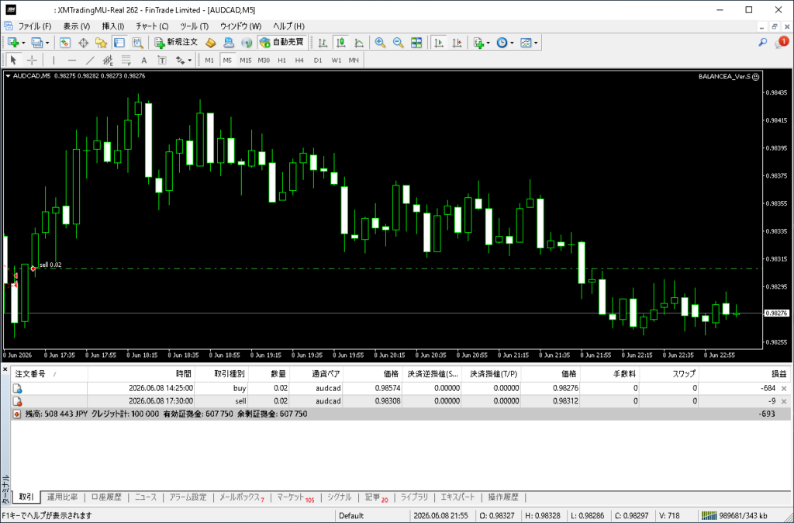Select the text label T tool
Image resolution: width=794 pixels, height=523 pixels.
(x=162, y=61)
